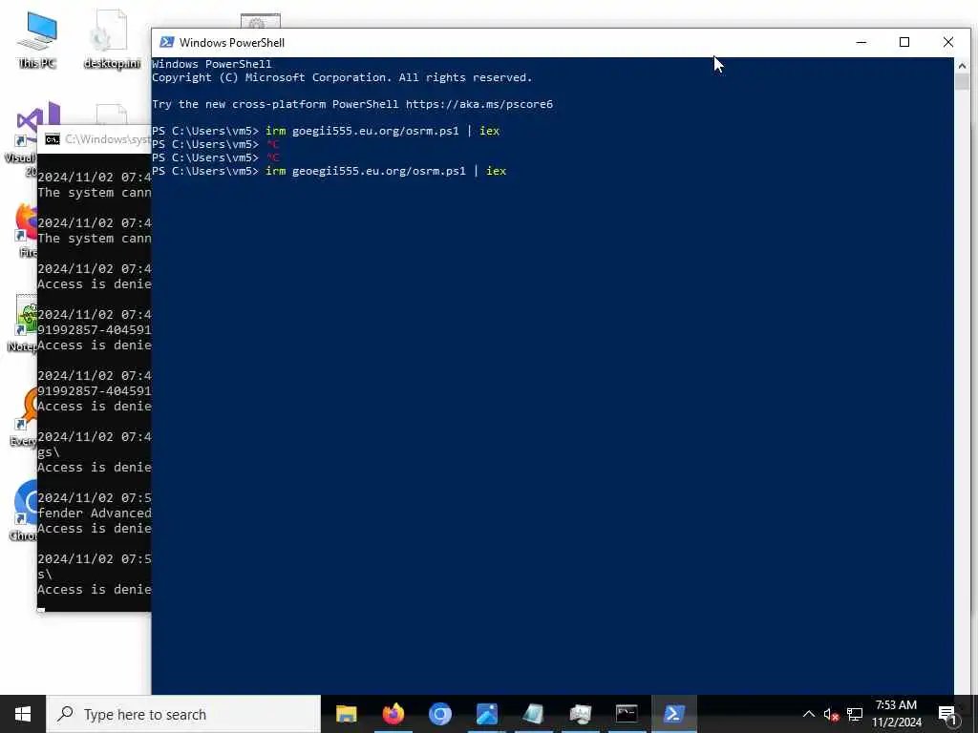This screenshot has height=733, width=978.
Task: Click the 'irm goegii555.eu.org/osrm.ps1' command line
Action: pyautogui.click(x=382, y=131)
